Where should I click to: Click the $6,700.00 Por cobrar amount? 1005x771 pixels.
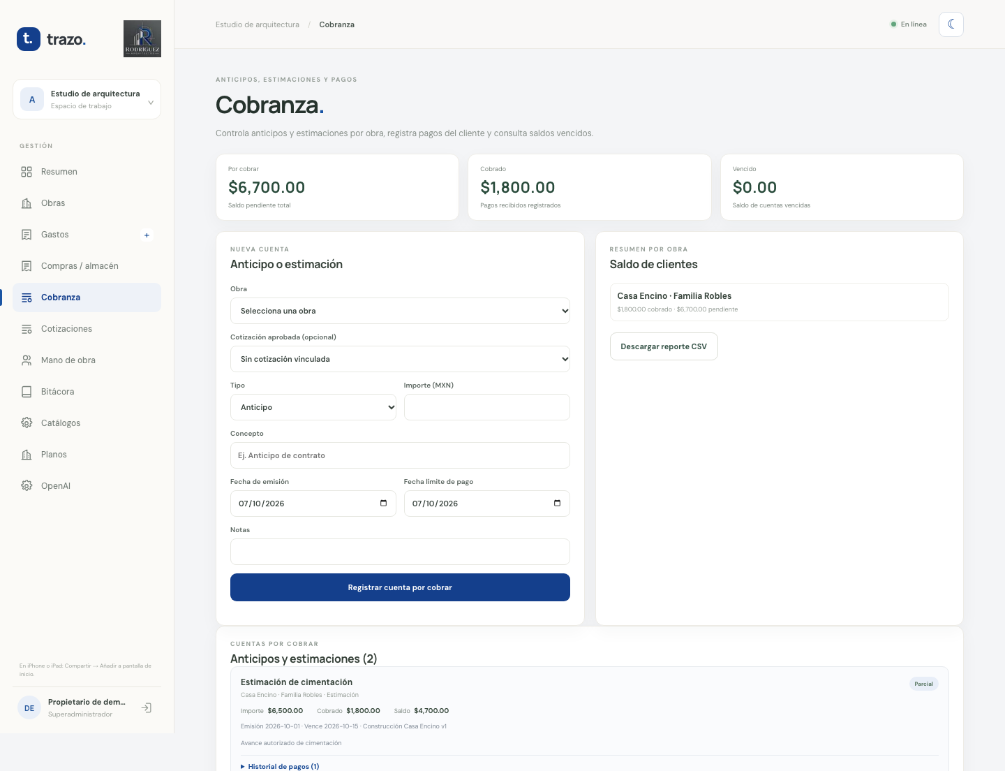pos(267,187)
